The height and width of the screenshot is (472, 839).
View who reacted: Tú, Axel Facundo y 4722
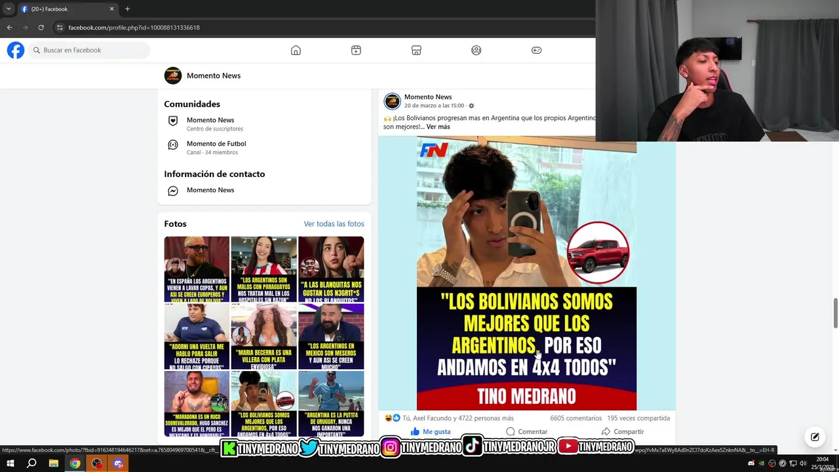point(458,418)
